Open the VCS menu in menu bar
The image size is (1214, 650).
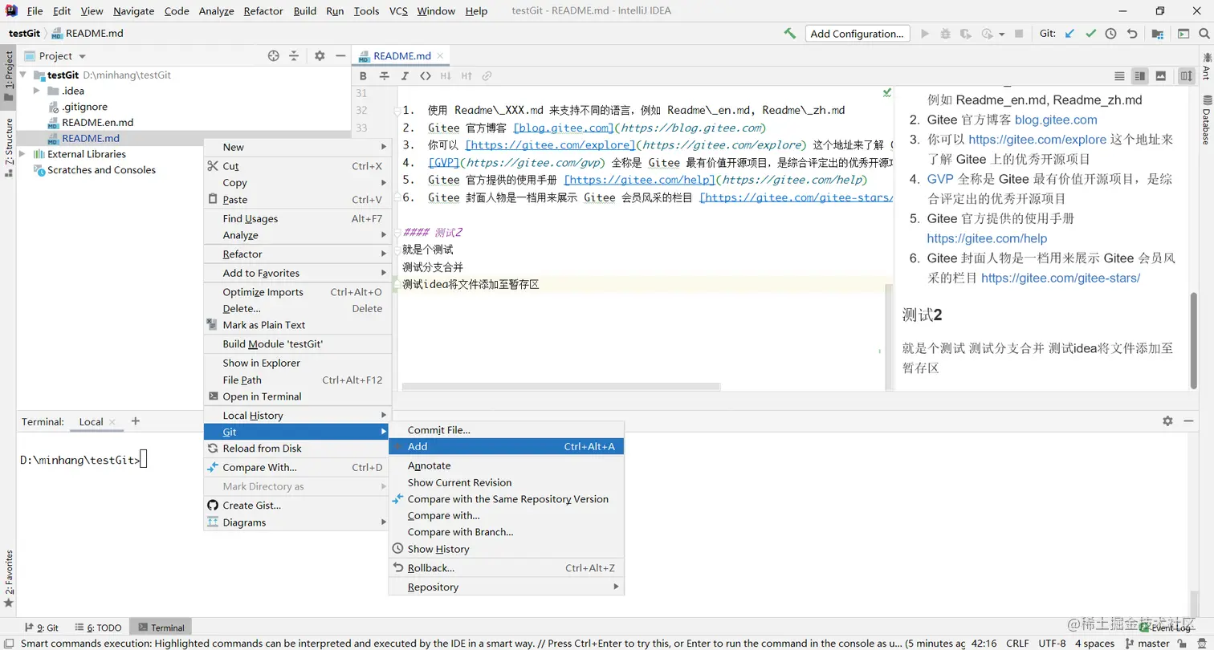[398, 11]
